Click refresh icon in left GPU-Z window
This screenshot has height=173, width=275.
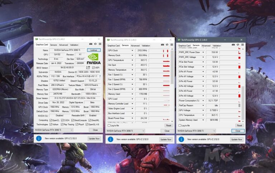pyautogui.click(x=95, y=44)
